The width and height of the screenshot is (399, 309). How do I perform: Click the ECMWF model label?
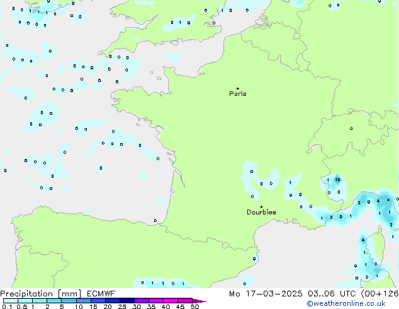coord(101,294)
